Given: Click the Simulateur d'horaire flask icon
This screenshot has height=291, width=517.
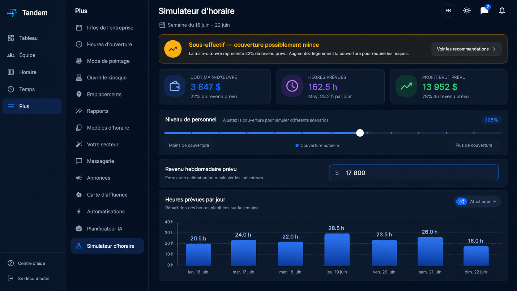Looking at the screenshot, I should pos(79,246).
